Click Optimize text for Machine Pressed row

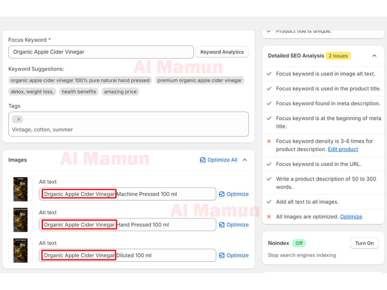[238, 194]
